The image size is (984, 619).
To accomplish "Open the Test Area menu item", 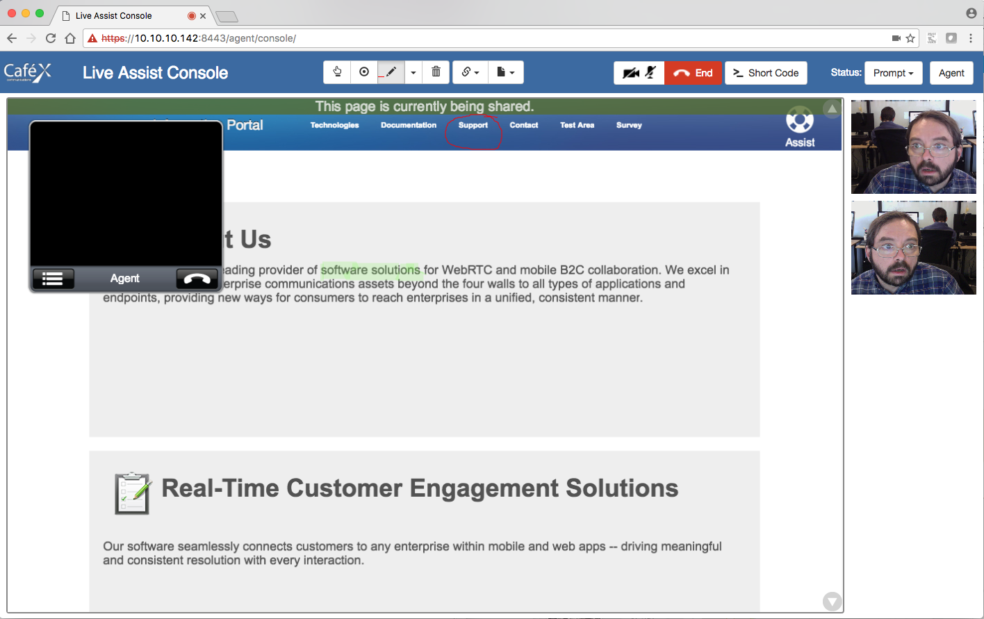I will (577, 125).
